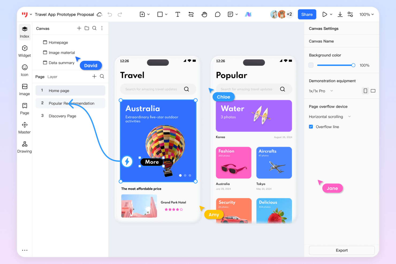The image size is (396, 264).
Task: Select the Grand Park Hotel image
Action: click(139, 206)
